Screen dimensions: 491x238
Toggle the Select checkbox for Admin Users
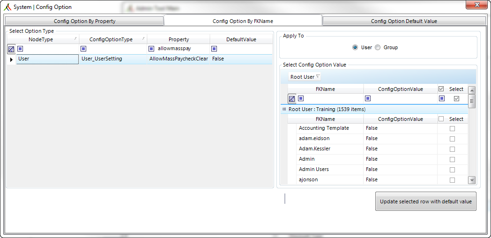pos(452,170)
